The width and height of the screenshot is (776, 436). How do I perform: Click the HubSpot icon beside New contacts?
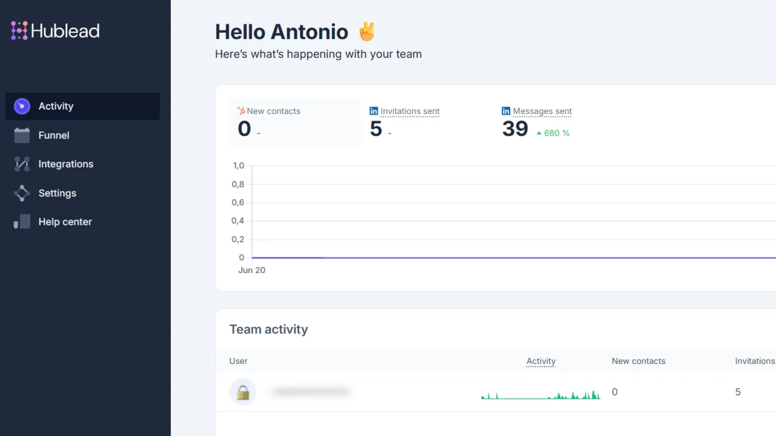(241, 111)
